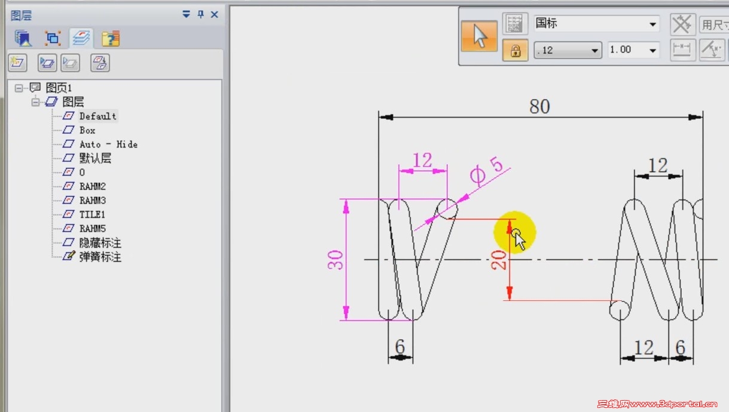The height and width of the screenshot is (412, 729).
Task: Select the TILE1 layer
Action: [x=93, y=214]
